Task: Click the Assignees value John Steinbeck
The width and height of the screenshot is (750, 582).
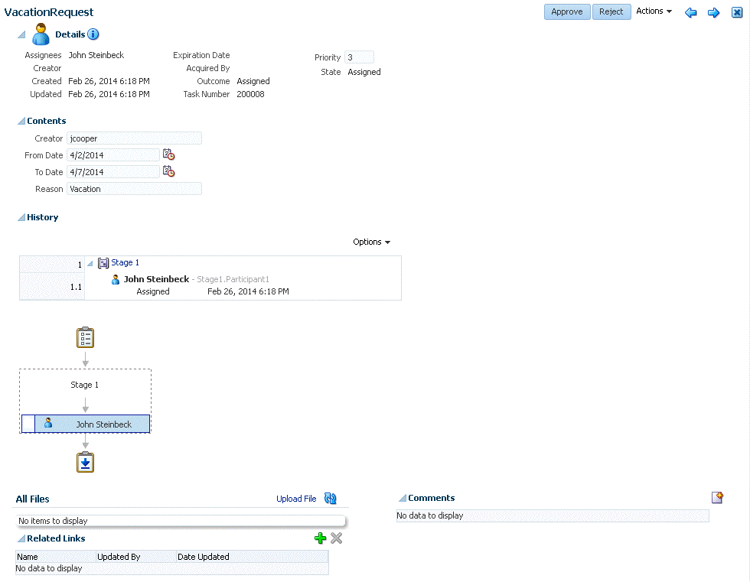Action: pos(96,55)
